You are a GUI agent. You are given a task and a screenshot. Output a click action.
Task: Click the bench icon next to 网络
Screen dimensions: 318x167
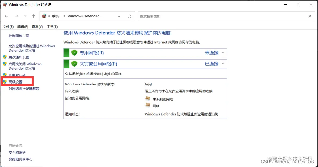click(148, 105)
